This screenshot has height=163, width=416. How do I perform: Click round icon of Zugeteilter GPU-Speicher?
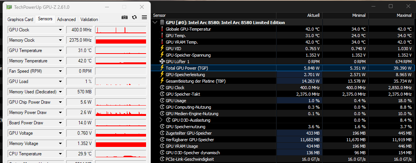pyautogui.click(x=162, y=133)
